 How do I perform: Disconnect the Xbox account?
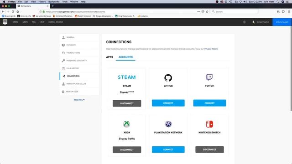click(x=127, y=150)
